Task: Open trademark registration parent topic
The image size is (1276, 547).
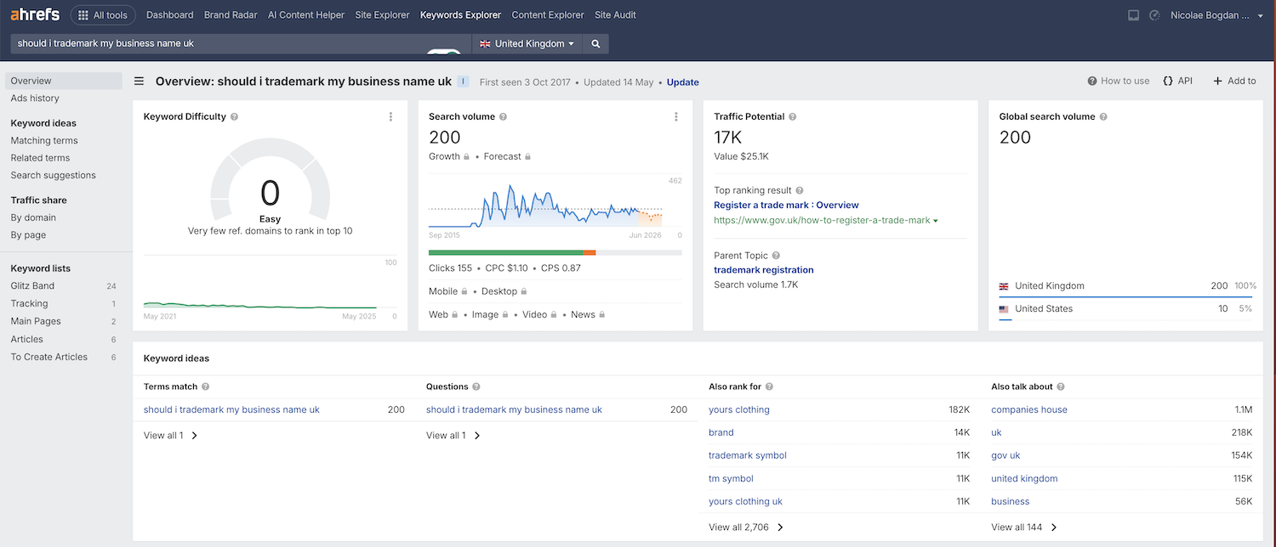Action: 763,270
